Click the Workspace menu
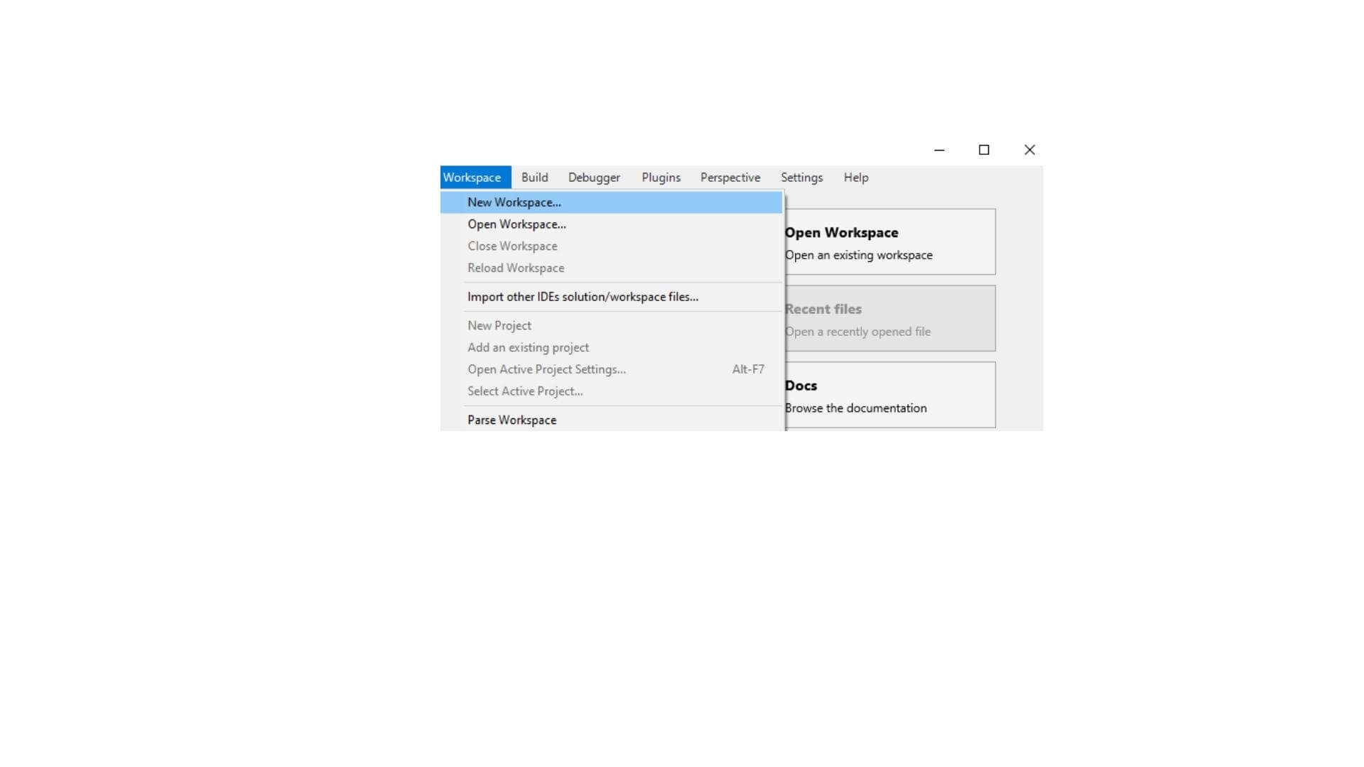 coord(472,177)
